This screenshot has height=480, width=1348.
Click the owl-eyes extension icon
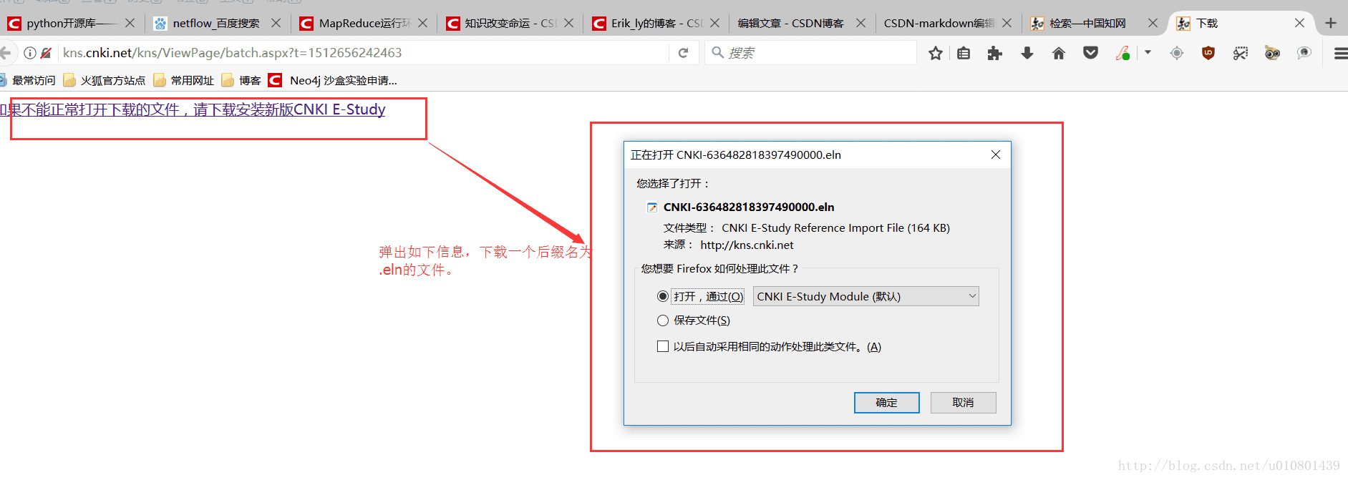tap(1272, 53)
